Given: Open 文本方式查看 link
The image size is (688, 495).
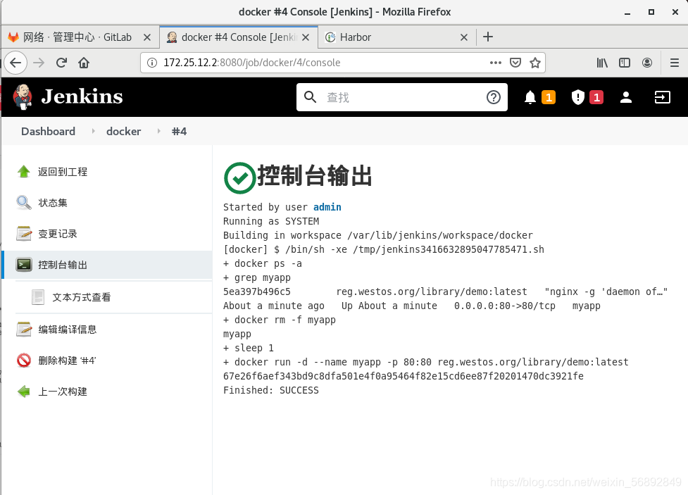Looking at the screenshot, I should 82,297.
